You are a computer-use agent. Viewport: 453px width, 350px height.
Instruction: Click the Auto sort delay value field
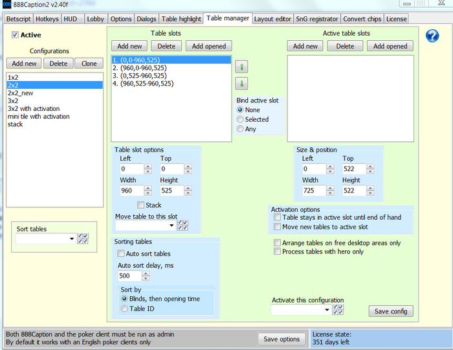[129, 276]
